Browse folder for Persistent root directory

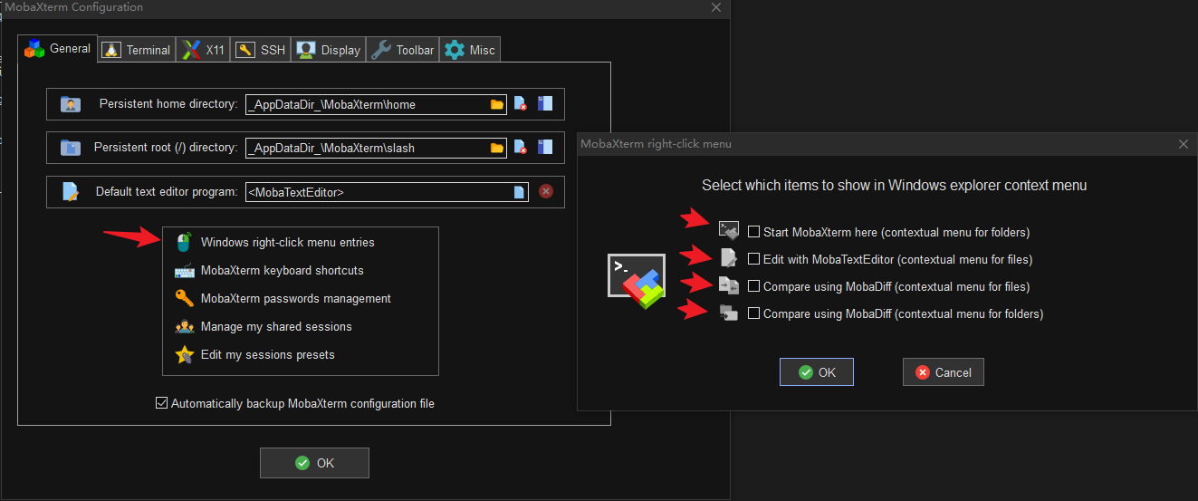(x=497, y=147)
